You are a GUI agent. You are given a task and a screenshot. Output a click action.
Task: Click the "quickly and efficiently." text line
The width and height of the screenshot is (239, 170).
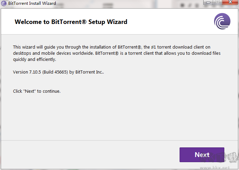coord(34,59)
